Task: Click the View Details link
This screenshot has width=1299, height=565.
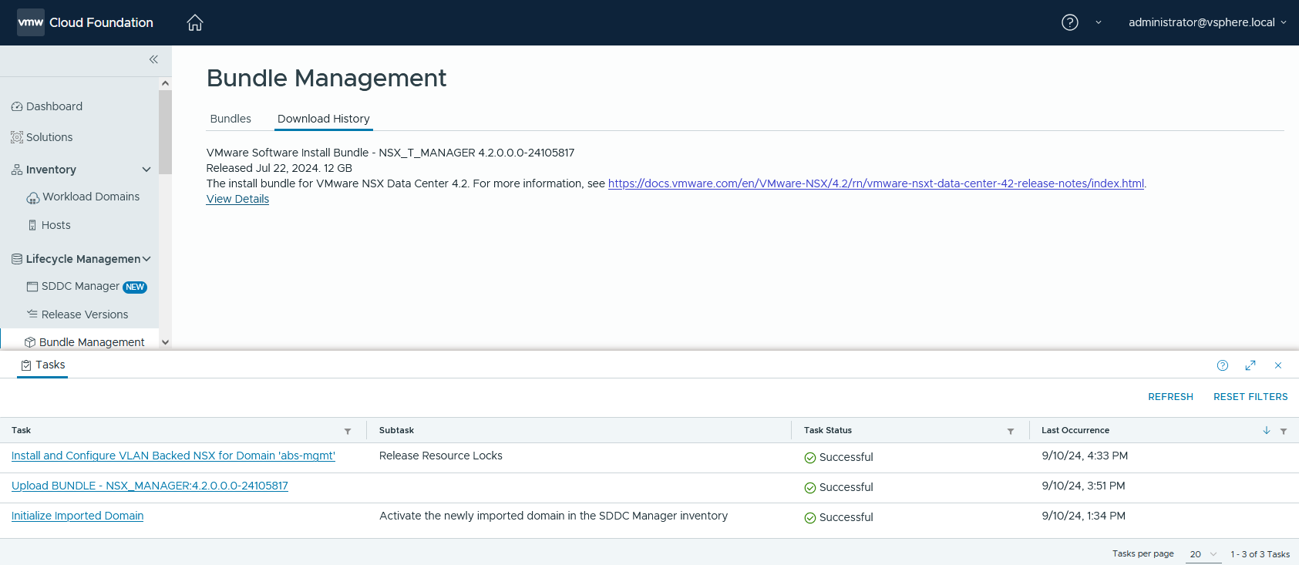Action: (237, 199)
